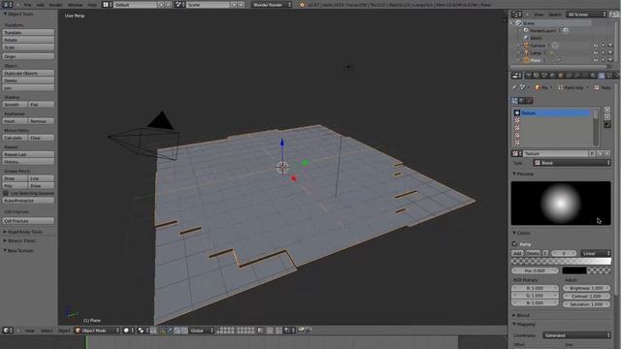
Task: Open texture Type Blend dropdown
Action: pyautogui.click(x=572, y=163)
